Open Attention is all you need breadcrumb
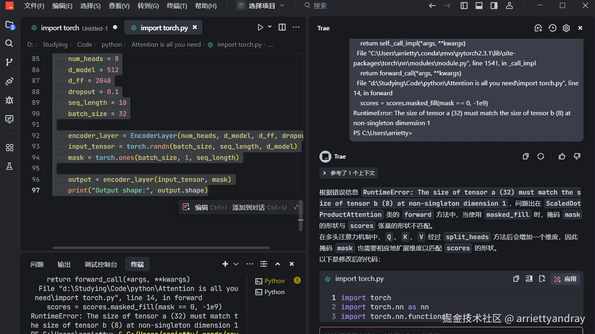 point(166,45)
